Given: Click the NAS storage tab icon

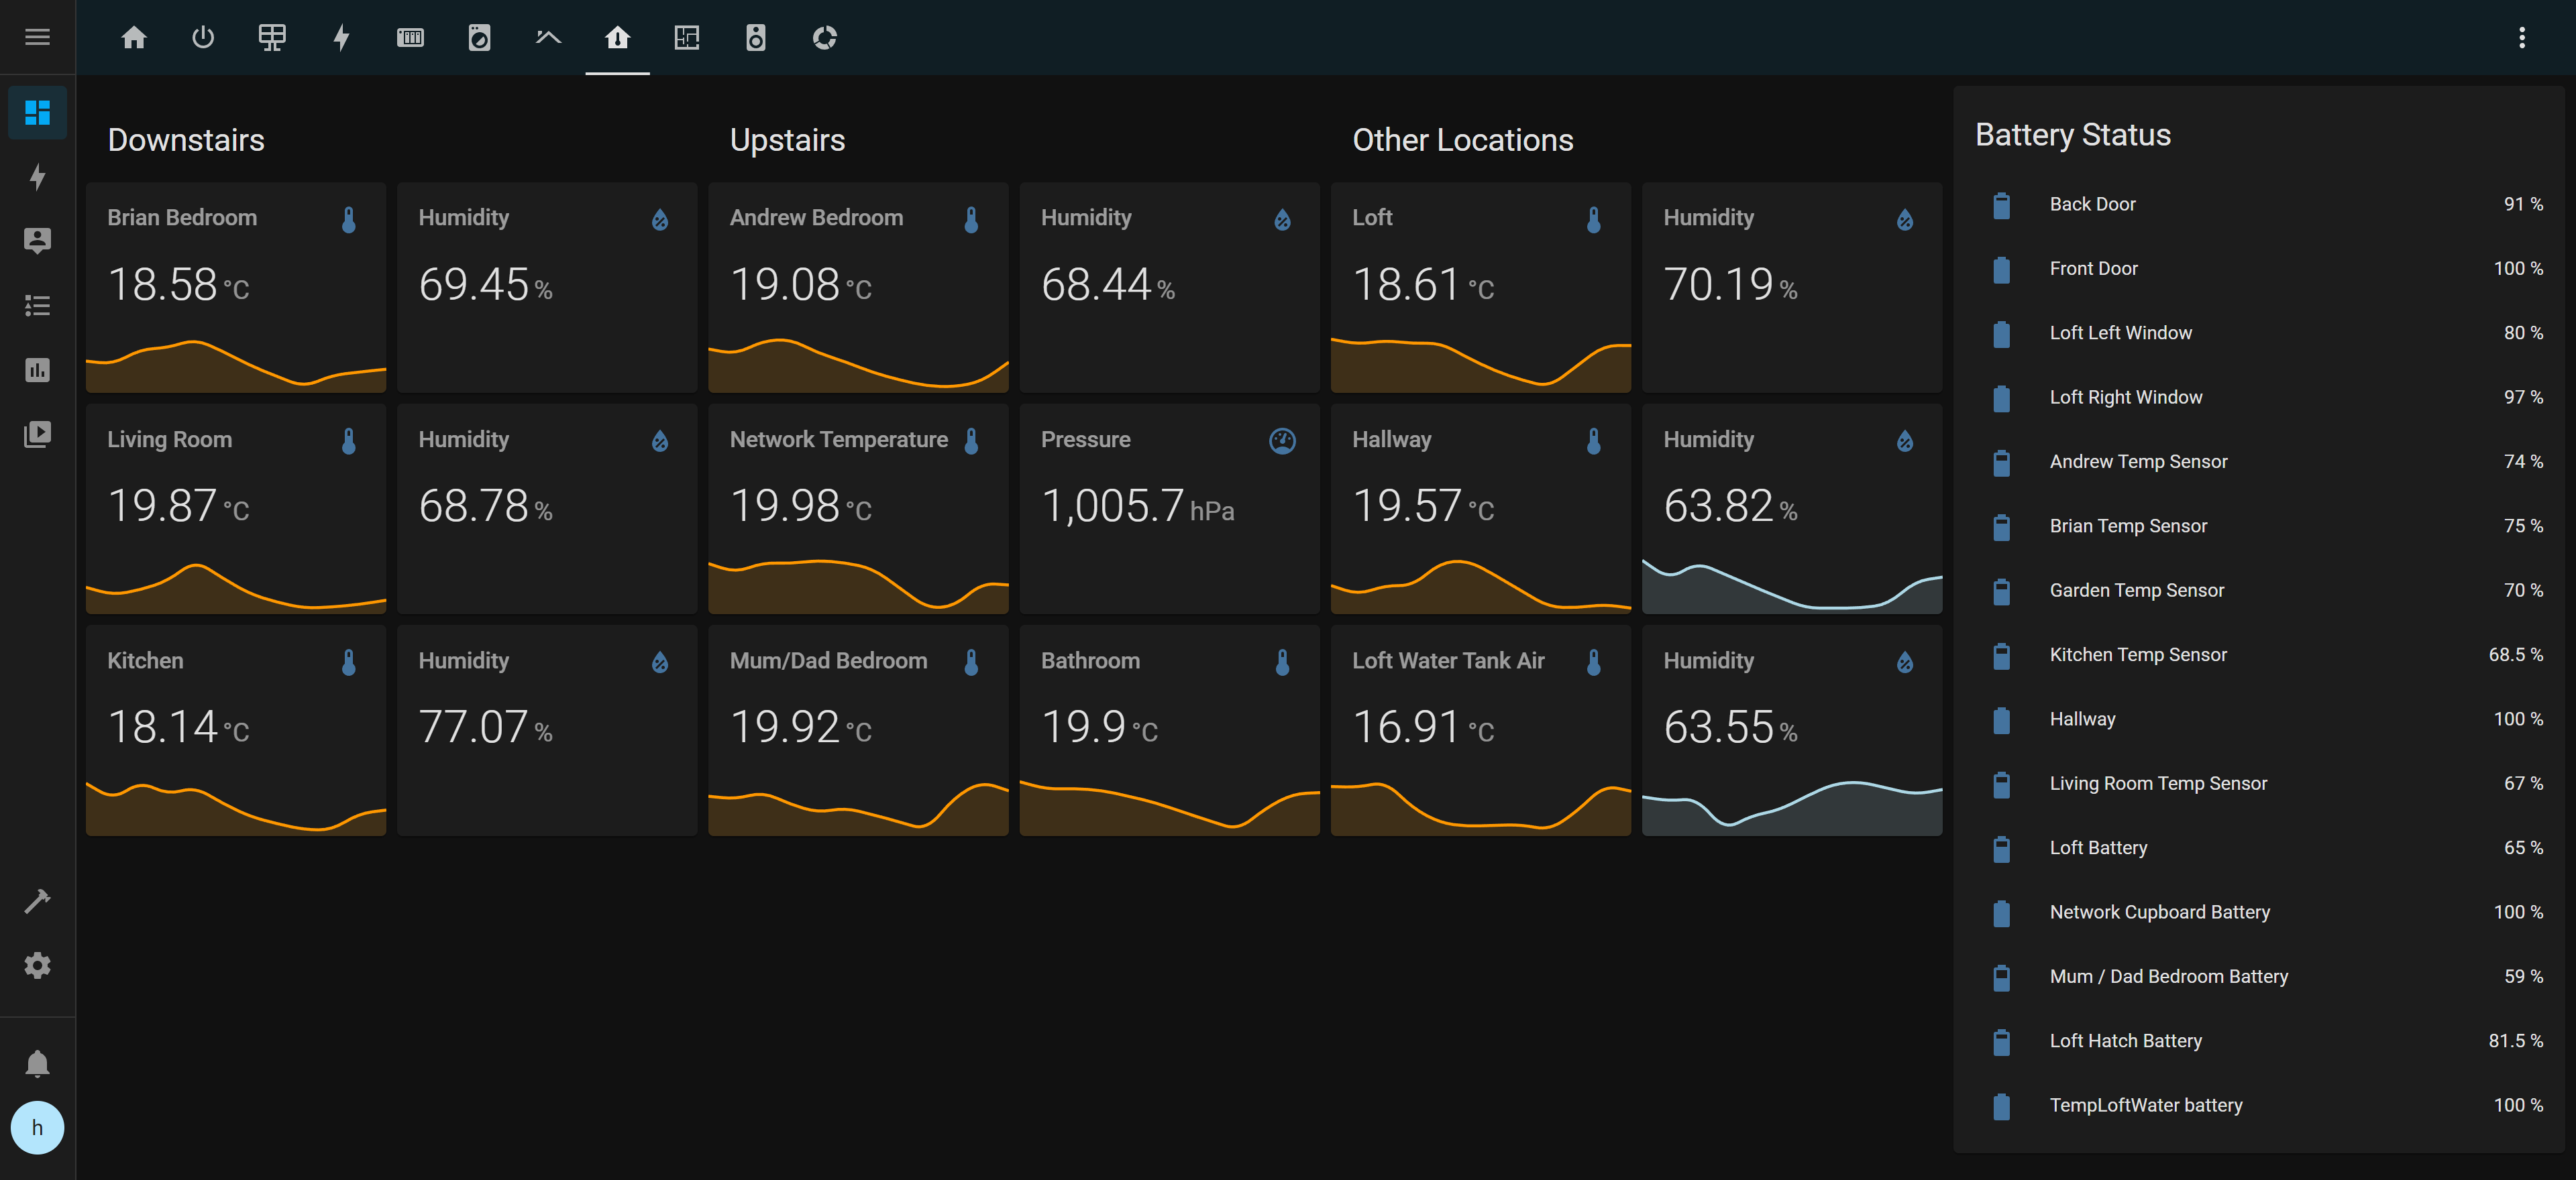Looking at the screenshot, I should 410,38.
